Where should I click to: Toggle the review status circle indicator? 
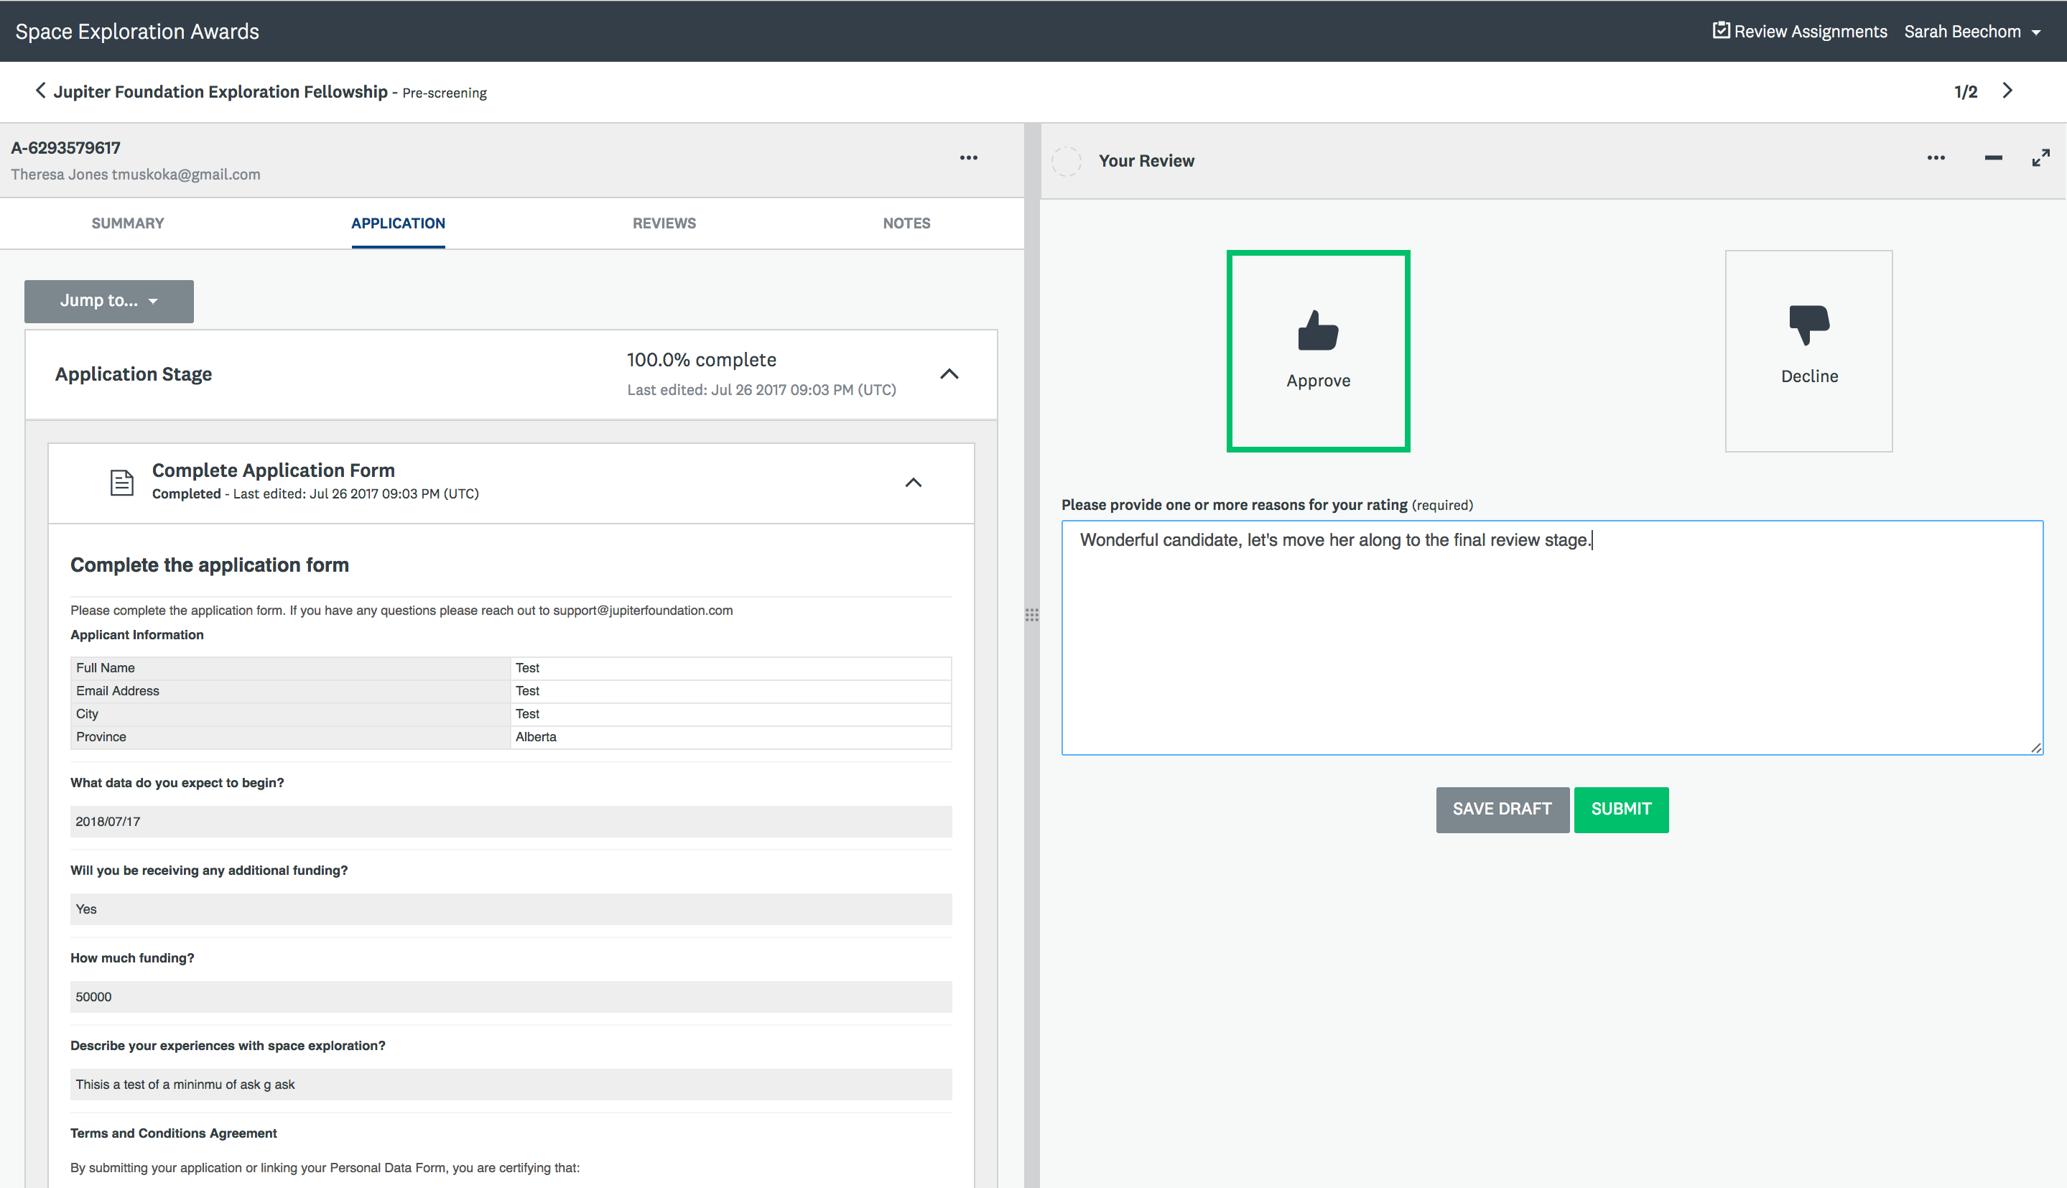tap(1066, 161)
